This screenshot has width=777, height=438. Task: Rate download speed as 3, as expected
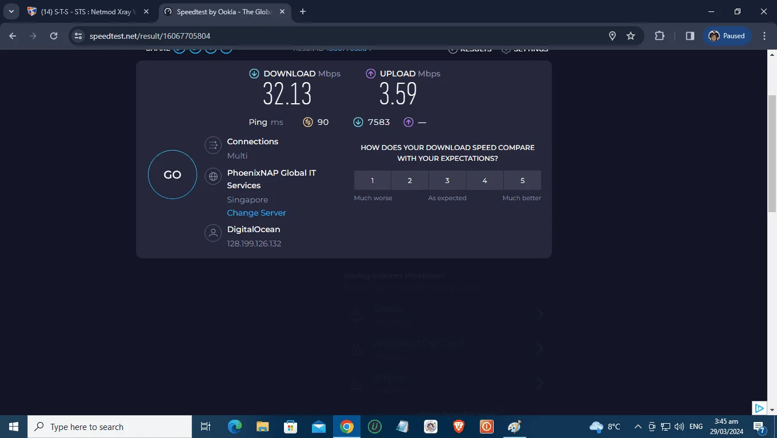[447, 180]
